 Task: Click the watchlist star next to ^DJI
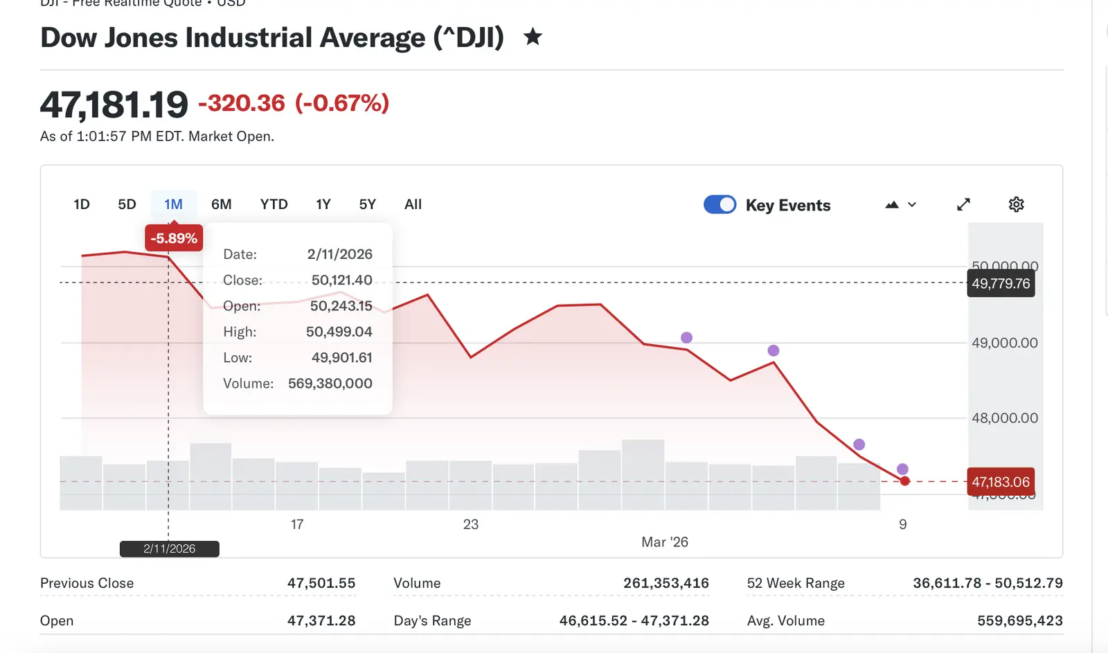(x=533, y=37)
